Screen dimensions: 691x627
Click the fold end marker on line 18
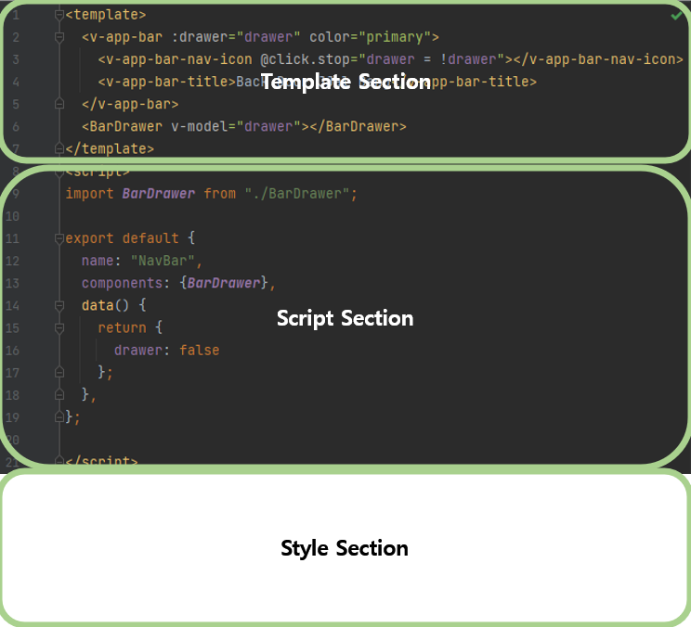(x=59, y=395)
